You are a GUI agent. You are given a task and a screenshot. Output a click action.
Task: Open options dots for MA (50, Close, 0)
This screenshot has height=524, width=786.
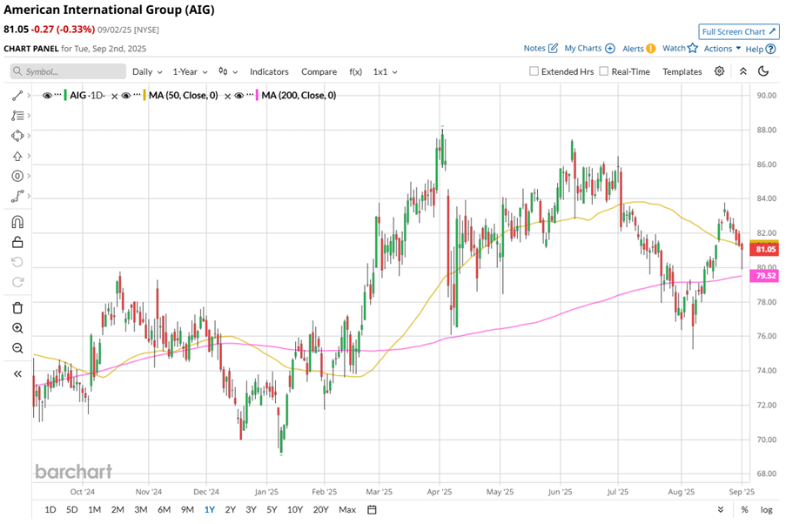click(137, 94)
